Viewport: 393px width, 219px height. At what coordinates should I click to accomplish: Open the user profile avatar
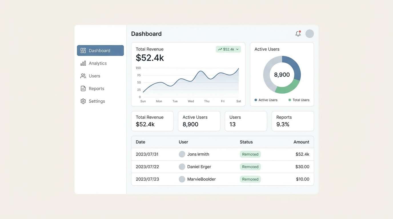pos(309,33)
